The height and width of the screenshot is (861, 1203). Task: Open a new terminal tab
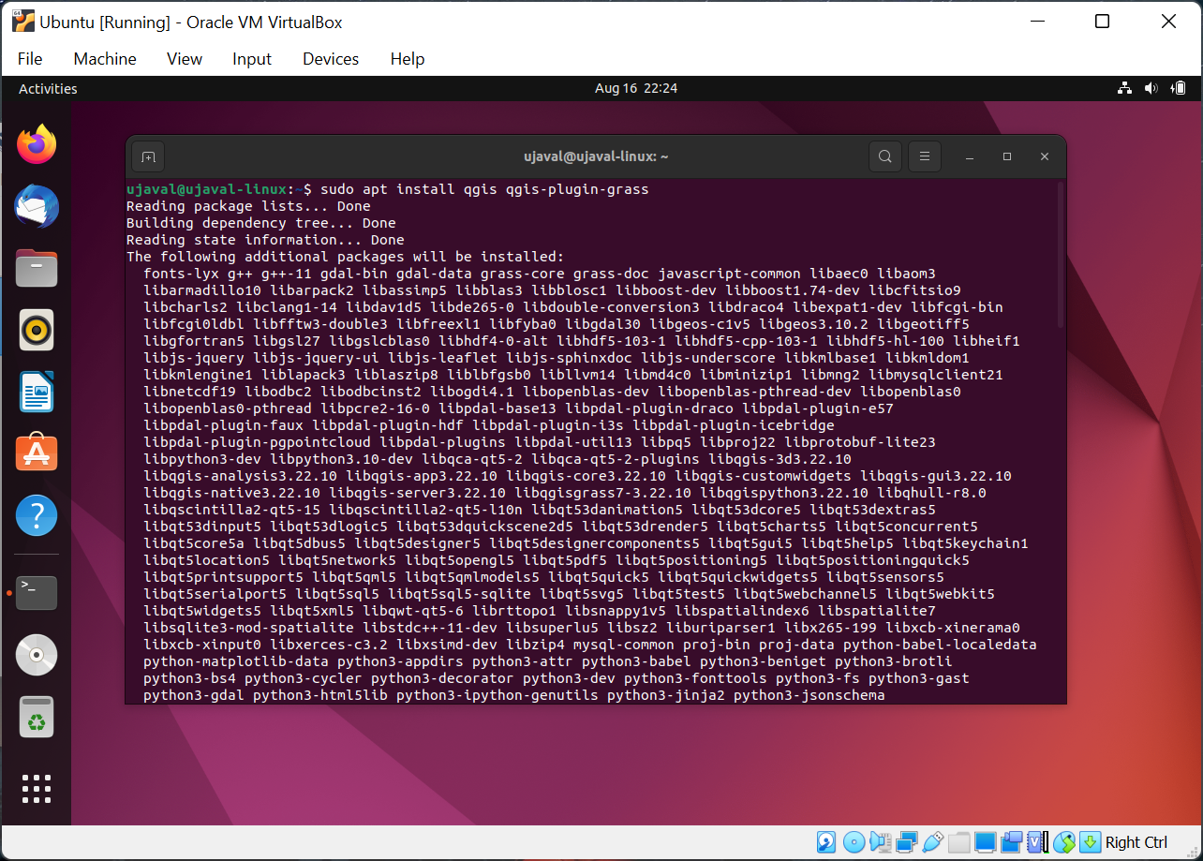coord(147,157)
